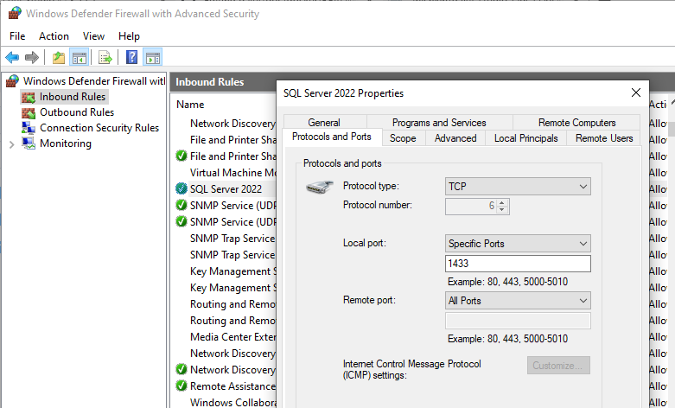Image resolution: width=675 pixels, height=408 pixels.
Task: Click the Export List toolbar icon
Action: point(105,57)
